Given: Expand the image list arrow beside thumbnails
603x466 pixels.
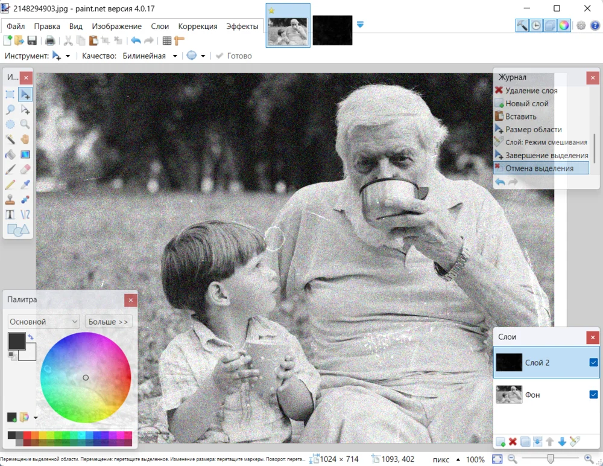Looking at the screenshot, I should pos(360,25).
